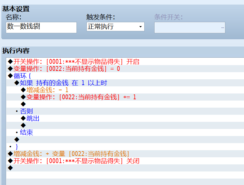Select the empty line below 跳出
The height and width of the screenshot is (185, 244).
coord(125,125)
